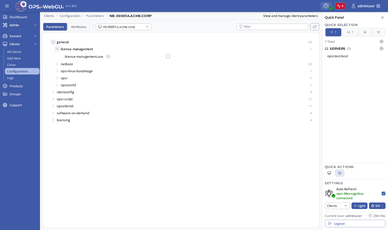Open Products from the sidebar
388x230 pixels.
click(20, 86)
